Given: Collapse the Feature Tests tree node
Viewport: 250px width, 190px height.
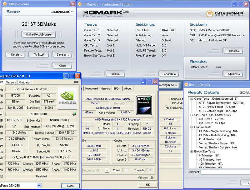Looking at the screenshot, I should pyautogui.click(x=192, y=127).
